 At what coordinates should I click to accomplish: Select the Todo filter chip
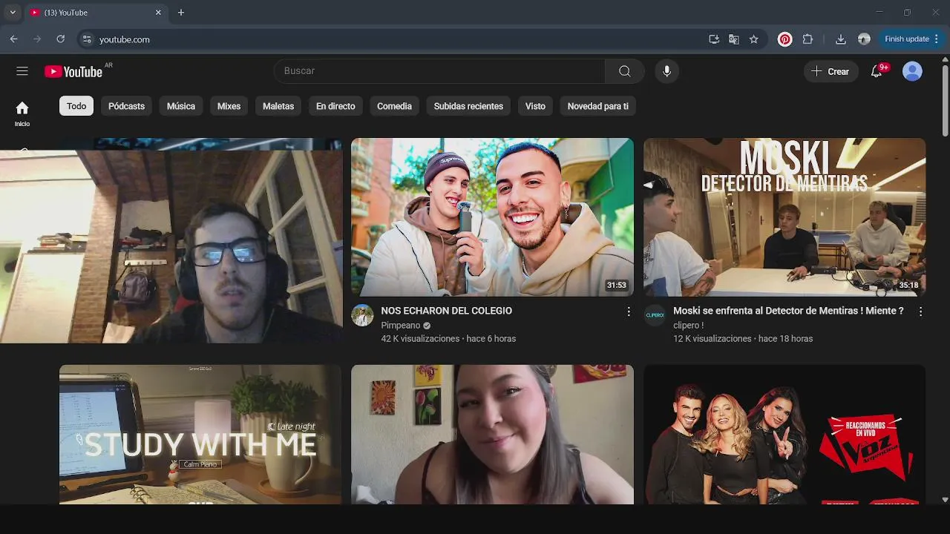pos(76,106)
